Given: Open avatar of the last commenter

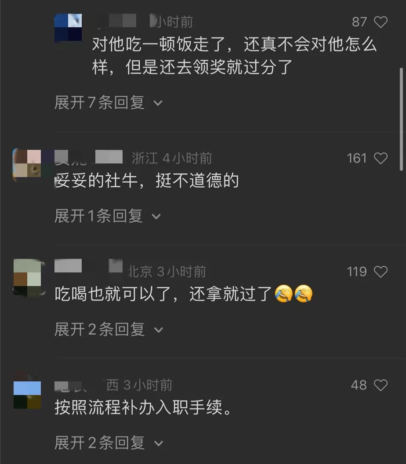Looking at the screenshot, I should pos(27,395).
